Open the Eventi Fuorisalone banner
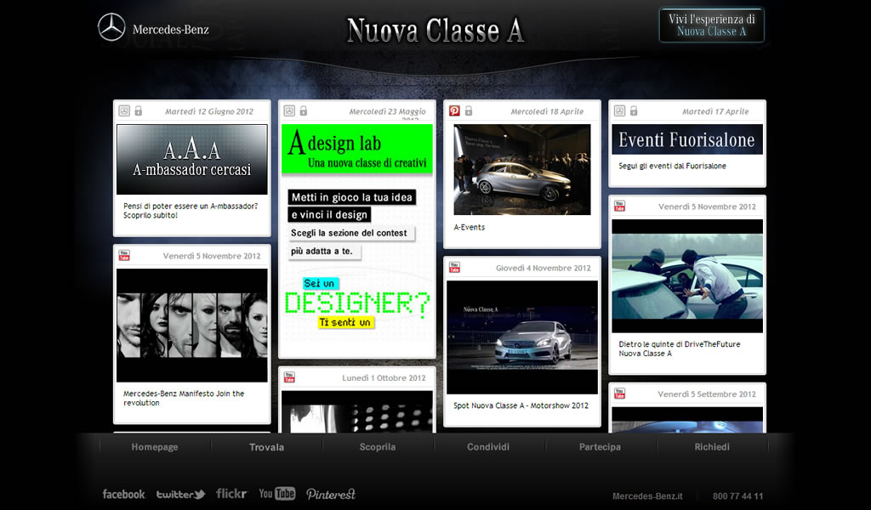The height and width of the screenshot is (510, 871). 687,139
